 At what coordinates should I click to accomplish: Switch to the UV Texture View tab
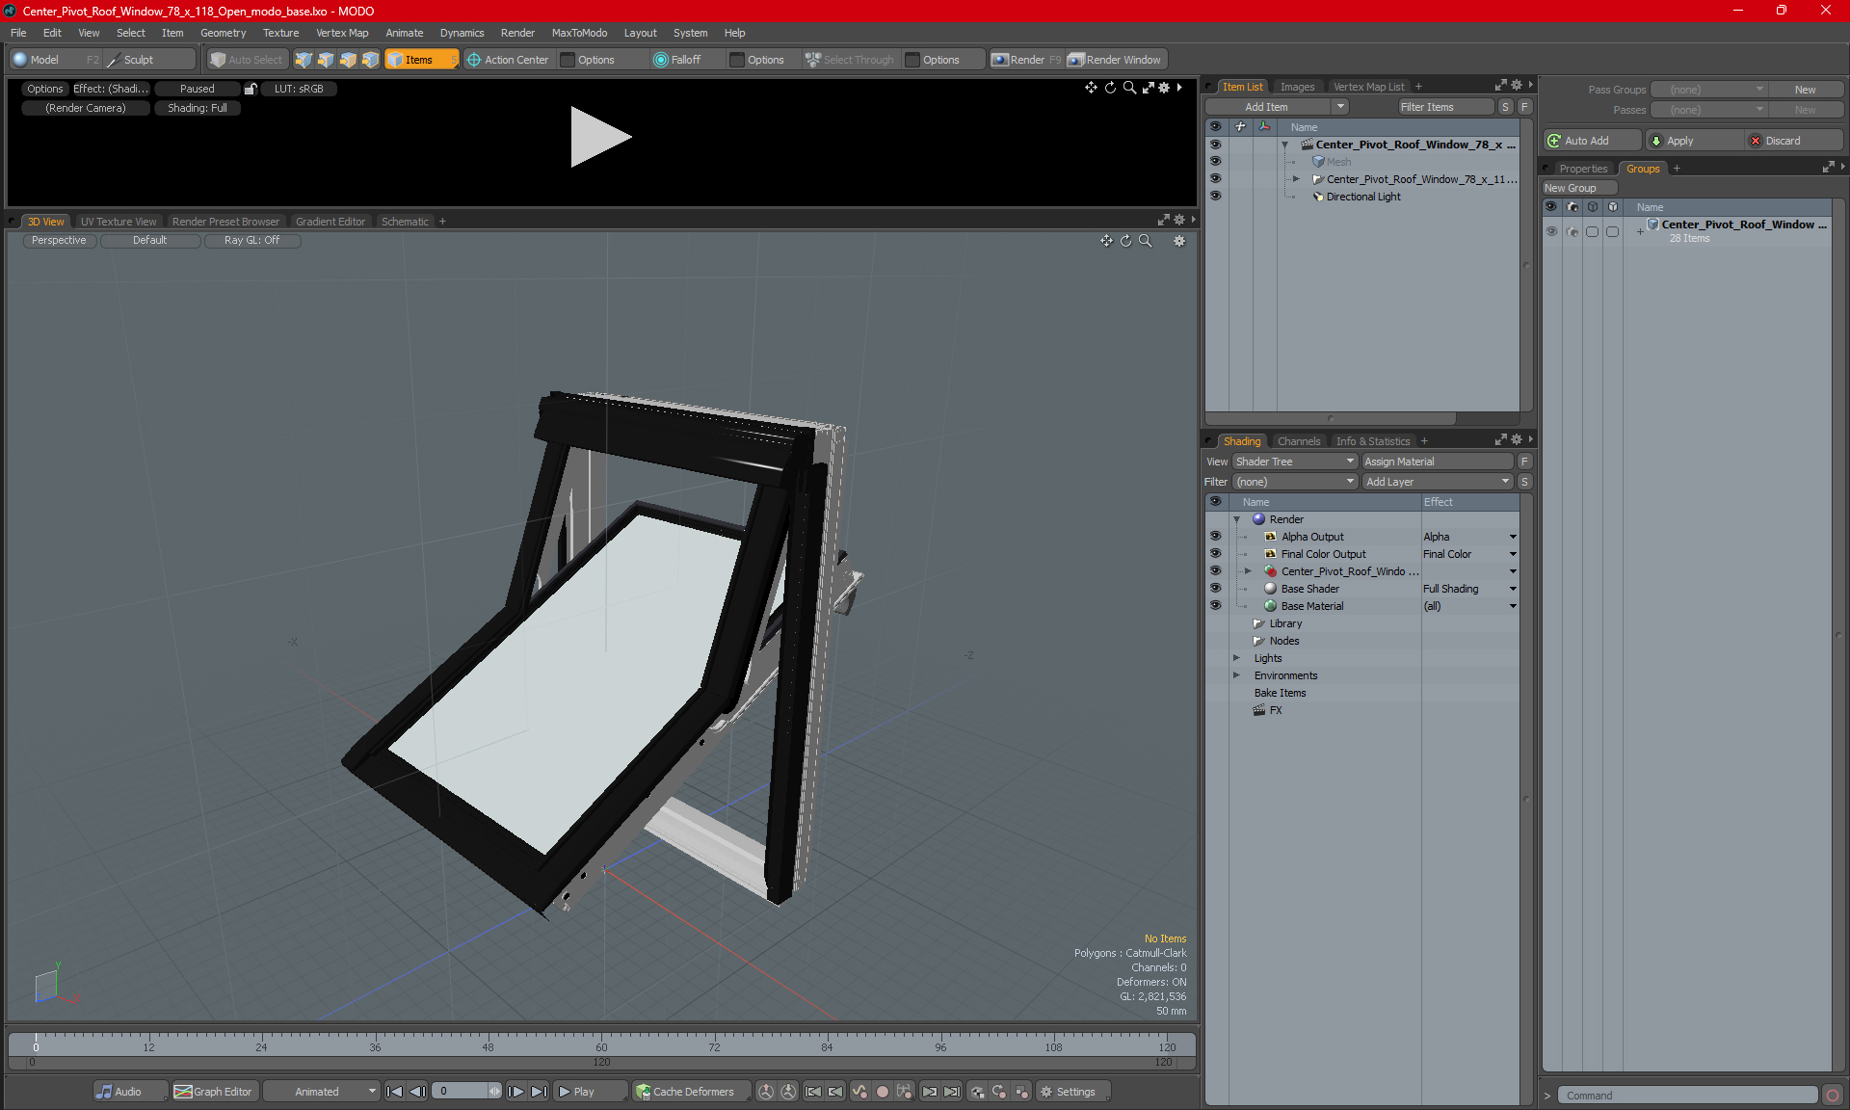tap(119, 222)
